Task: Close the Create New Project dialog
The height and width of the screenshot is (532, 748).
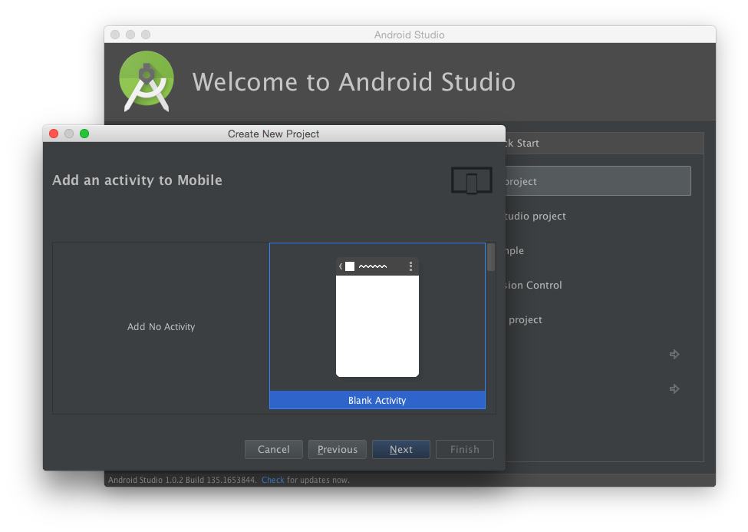Action: pyautogui.click(x=54, y=134)
